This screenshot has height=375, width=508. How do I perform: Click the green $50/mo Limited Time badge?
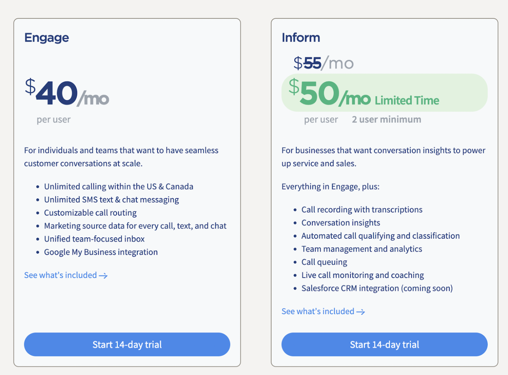tap(384, 93)
